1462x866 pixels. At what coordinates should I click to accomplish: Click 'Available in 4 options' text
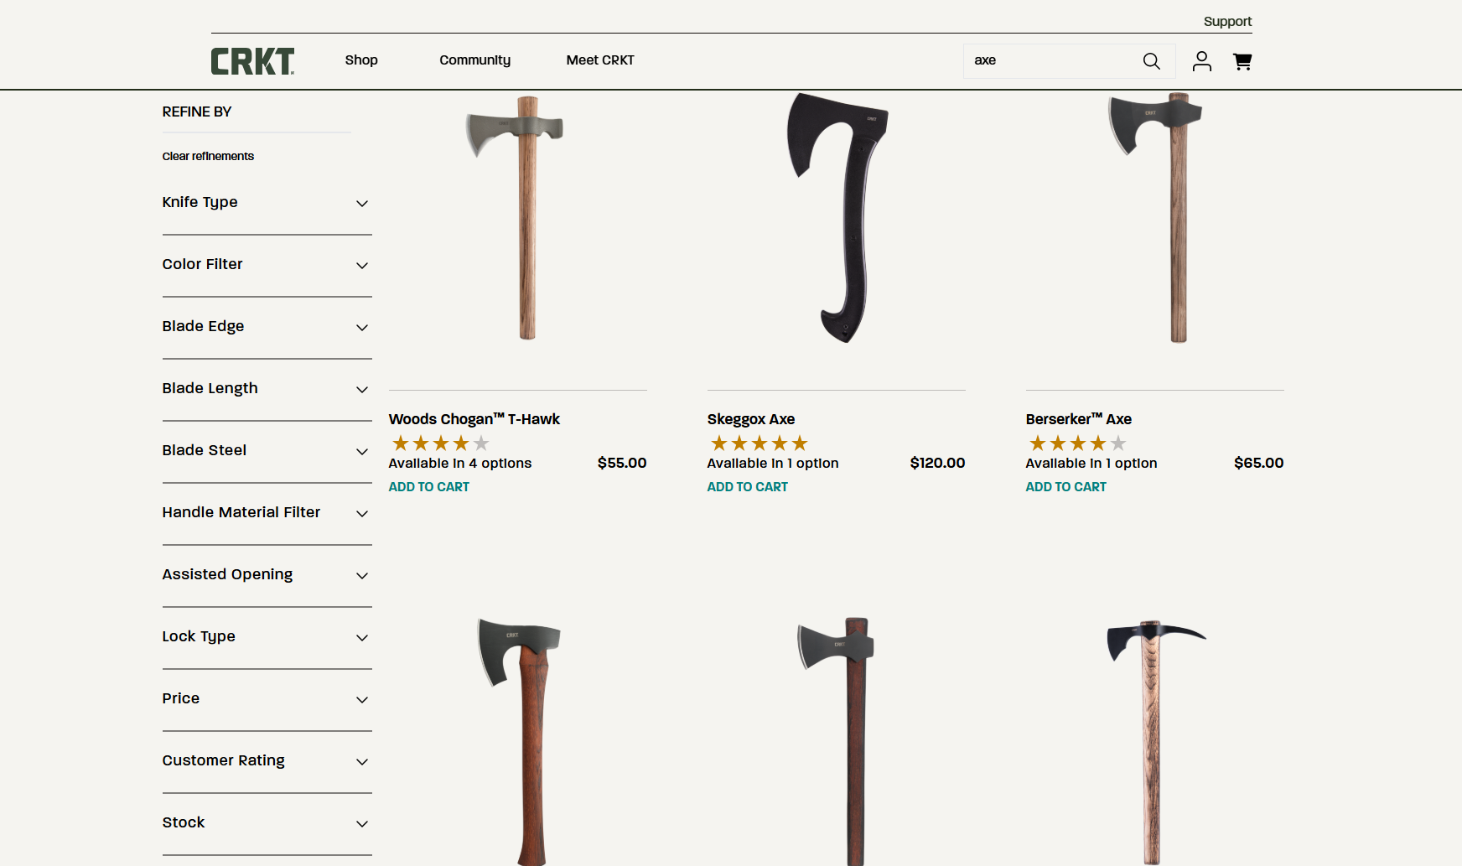(x=459, y=464)
